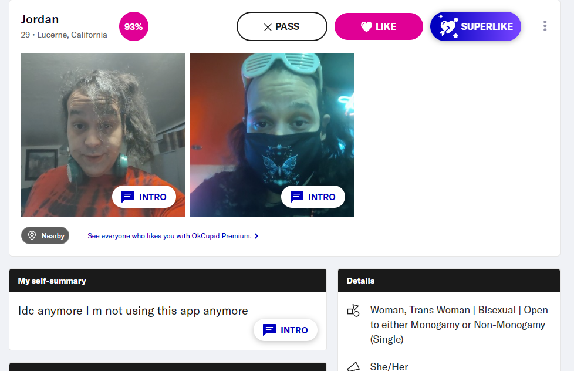Click the arrow-heart Superlike icon
The width and height of the screenshot is (574, 371).
(x=448, y=26)
